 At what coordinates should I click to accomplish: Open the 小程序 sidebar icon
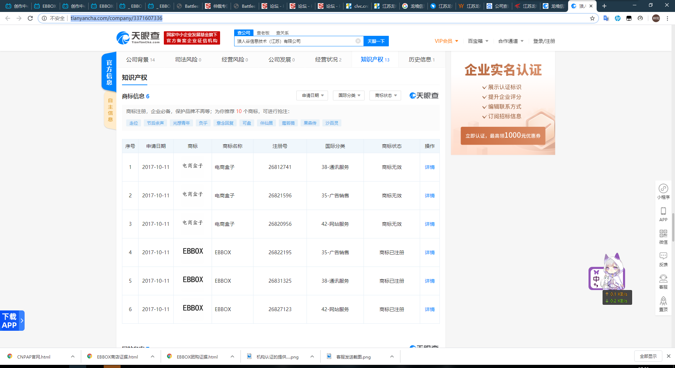[x=663, y=192]
